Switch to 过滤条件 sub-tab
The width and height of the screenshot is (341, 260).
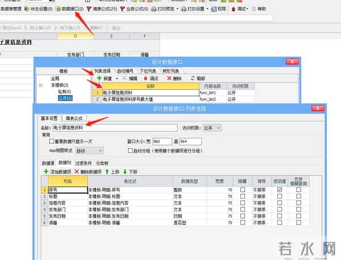coord(84,163)
